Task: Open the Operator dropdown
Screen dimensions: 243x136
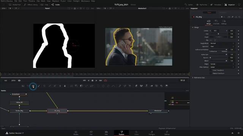Action: [222, 46]
